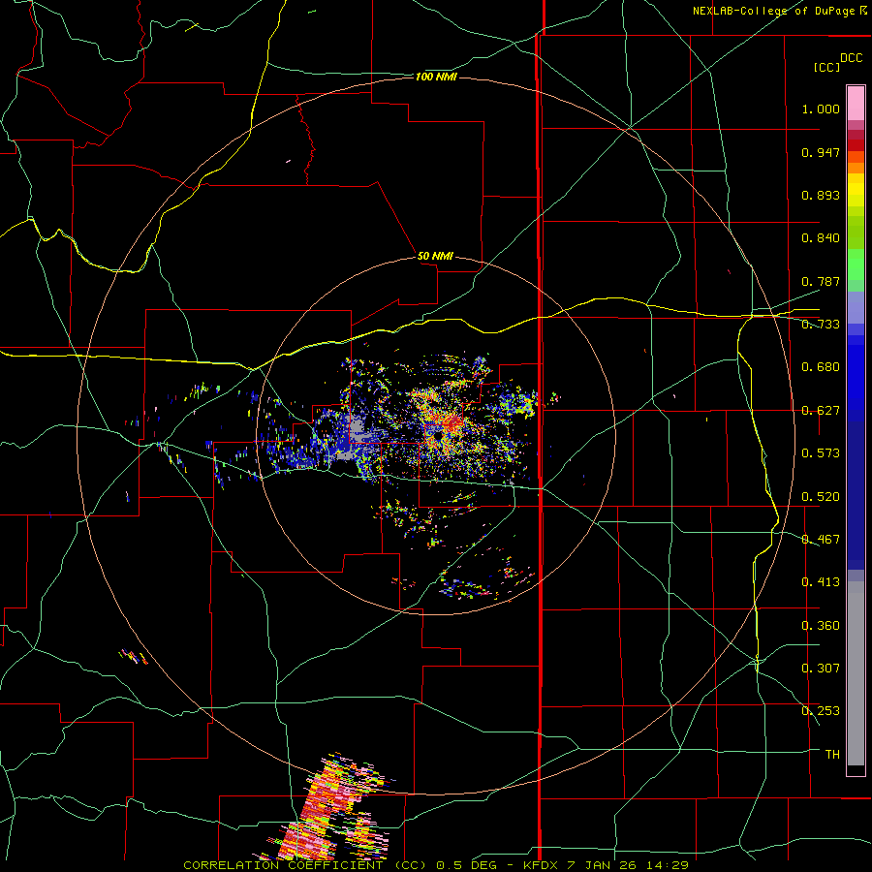This screenshot has height=872, width=872.
Task: Select the 0.787 legend value
Action: (x=821, y=281)
